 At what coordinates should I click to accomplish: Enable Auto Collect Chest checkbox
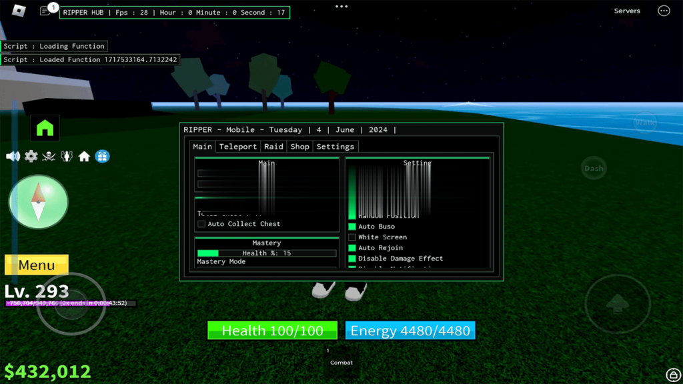coord(201,224)
